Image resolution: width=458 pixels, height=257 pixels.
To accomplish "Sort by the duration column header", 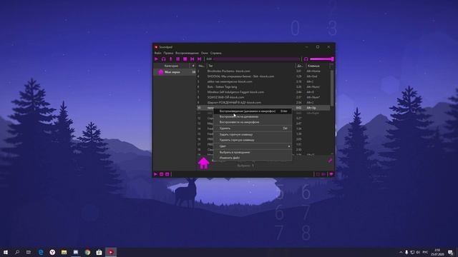I will (300, 66).
